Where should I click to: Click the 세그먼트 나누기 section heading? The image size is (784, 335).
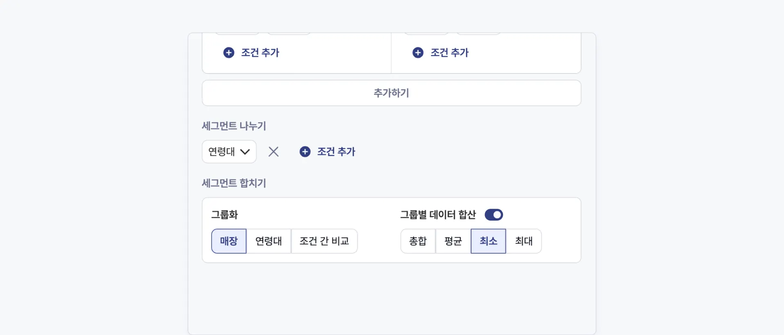coord(234,126)
